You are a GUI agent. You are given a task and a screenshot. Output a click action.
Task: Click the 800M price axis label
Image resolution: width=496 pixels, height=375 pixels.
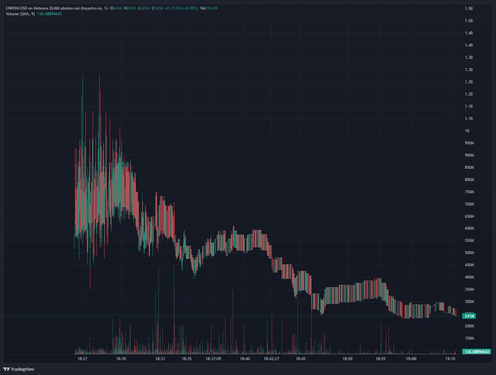coord(469,180)
